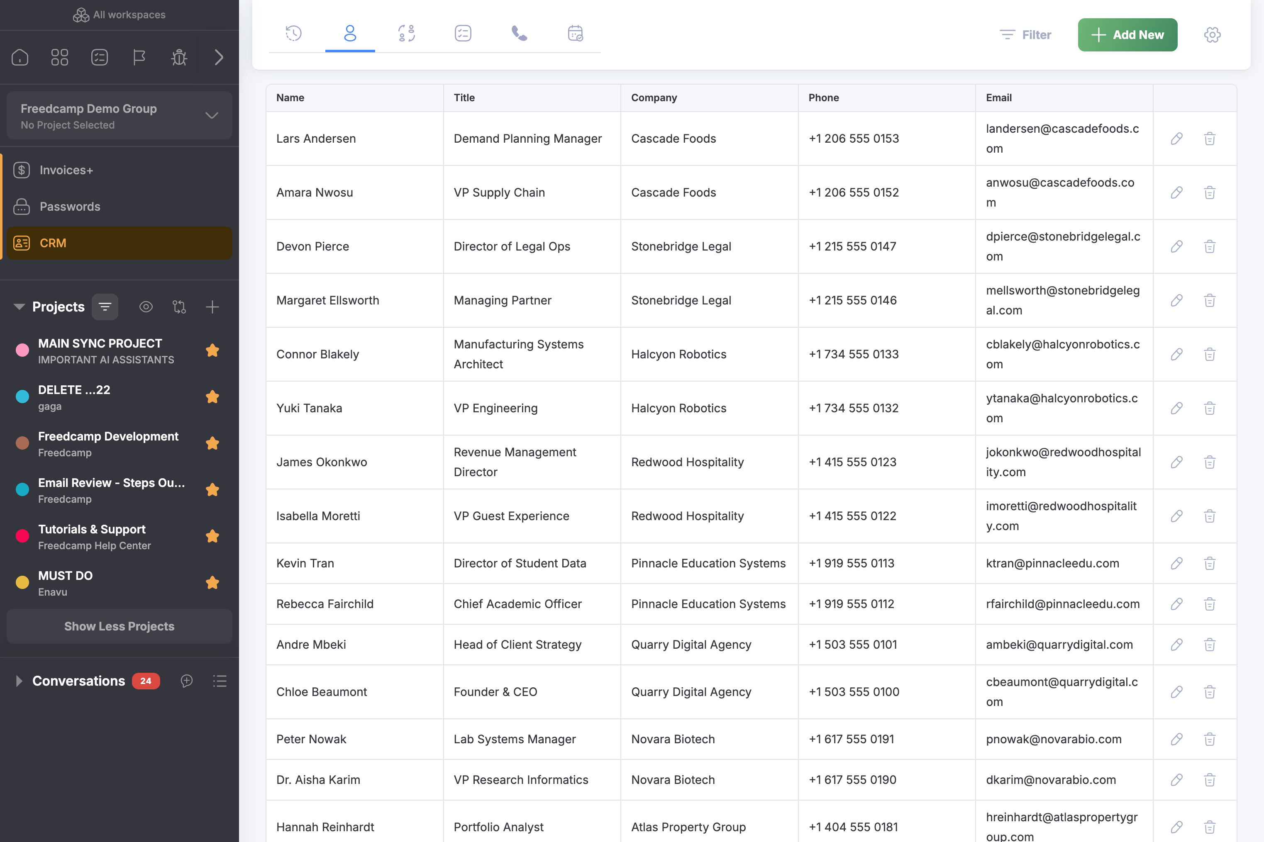The image size is (1264, 842).
Task: Expand the Conversations section
Action: pos(20,681)
